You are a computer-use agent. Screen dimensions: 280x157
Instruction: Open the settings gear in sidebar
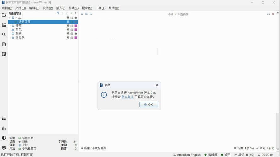coord(4,148)
